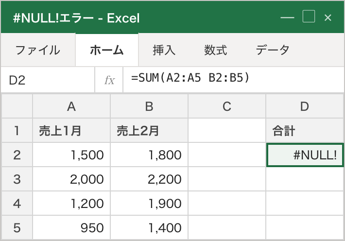345x241 pixels.
Task: Select cell with value 1,900
Action: [149, 203]
